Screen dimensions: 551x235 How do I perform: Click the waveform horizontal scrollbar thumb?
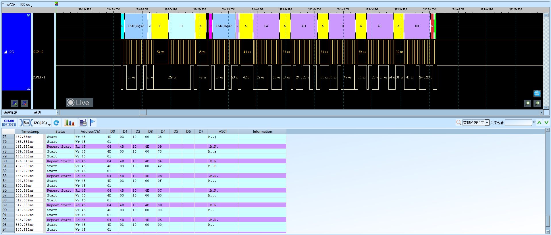[x=143, y=112]
